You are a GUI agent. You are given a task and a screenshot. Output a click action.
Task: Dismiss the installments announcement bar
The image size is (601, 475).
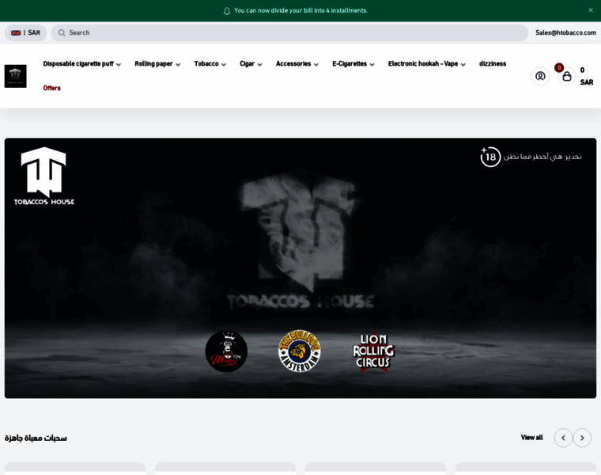590,10
